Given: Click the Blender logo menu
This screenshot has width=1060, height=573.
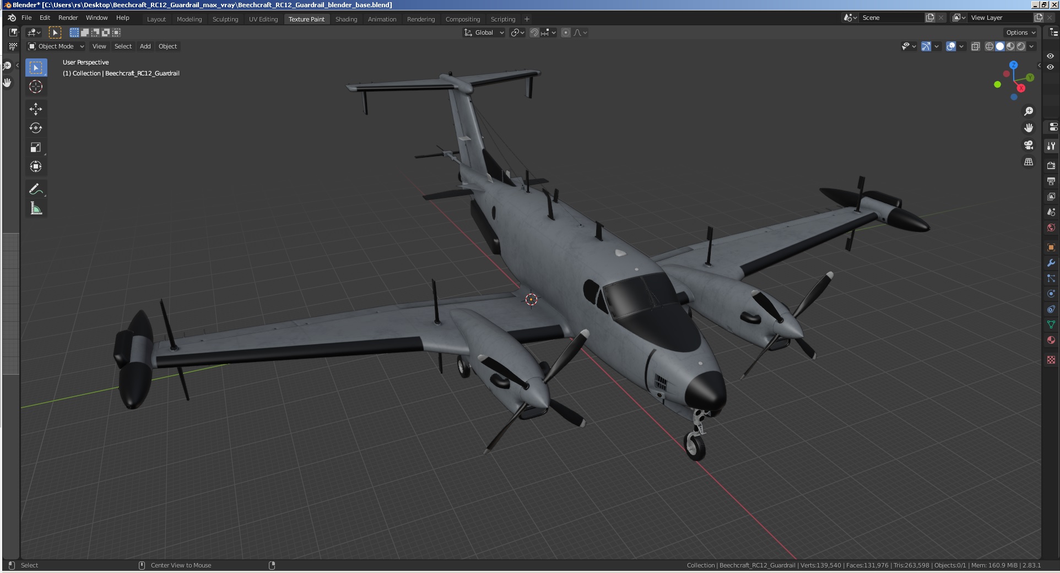Looking at the screenshot, I should [x=12, y=18].
